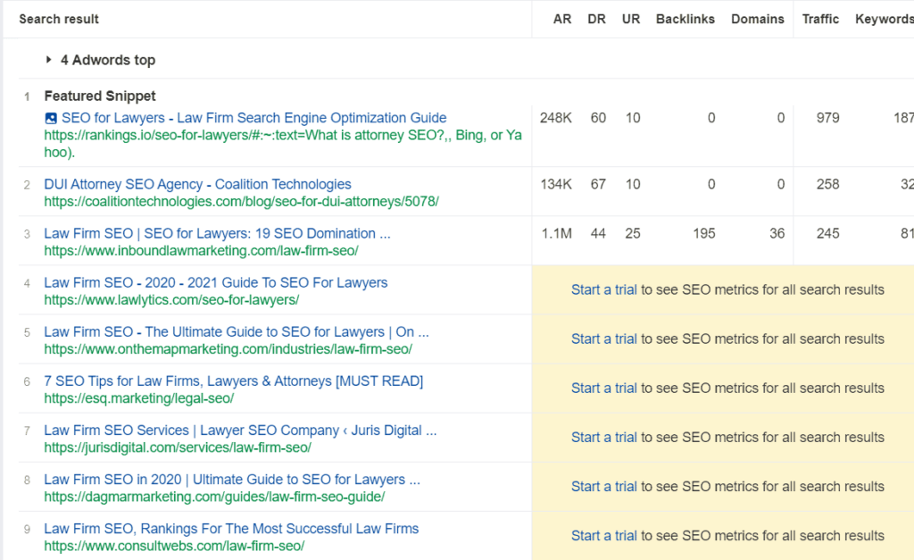
Task: Click "Start a trial" on the LawLytics row
Action: coord(603,289)
